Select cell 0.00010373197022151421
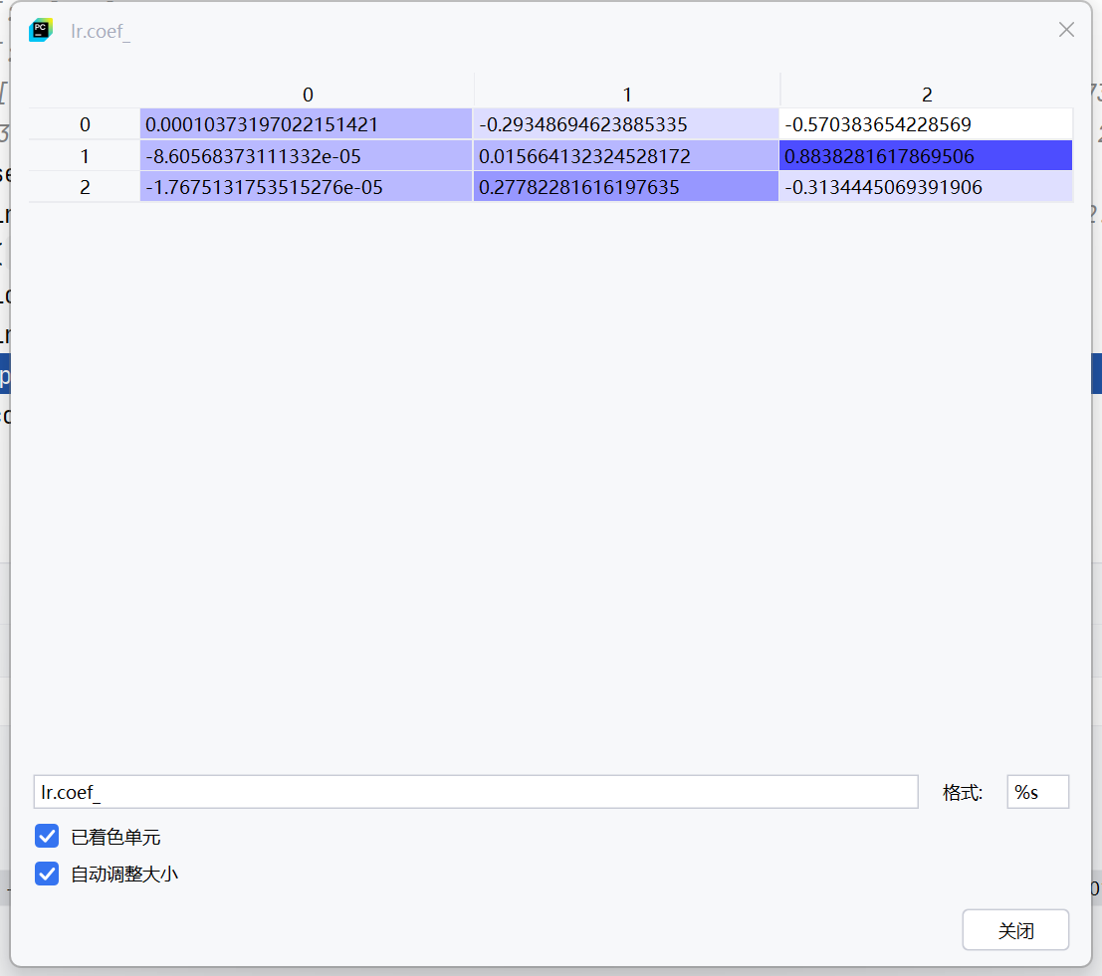1102x976 pixels. (307, 124)
